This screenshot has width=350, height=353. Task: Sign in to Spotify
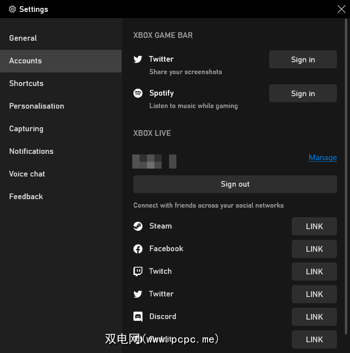pos(303,93)
